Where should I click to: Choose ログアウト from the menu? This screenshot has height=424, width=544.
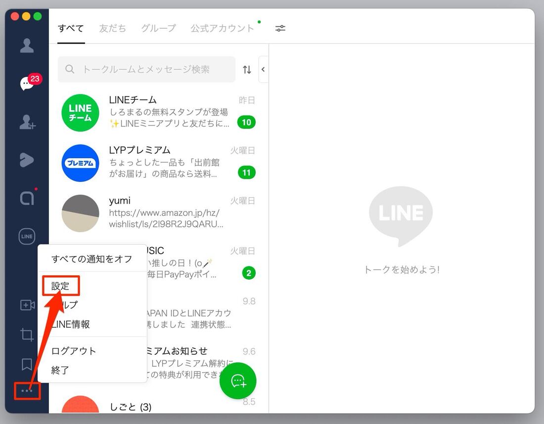73,351
